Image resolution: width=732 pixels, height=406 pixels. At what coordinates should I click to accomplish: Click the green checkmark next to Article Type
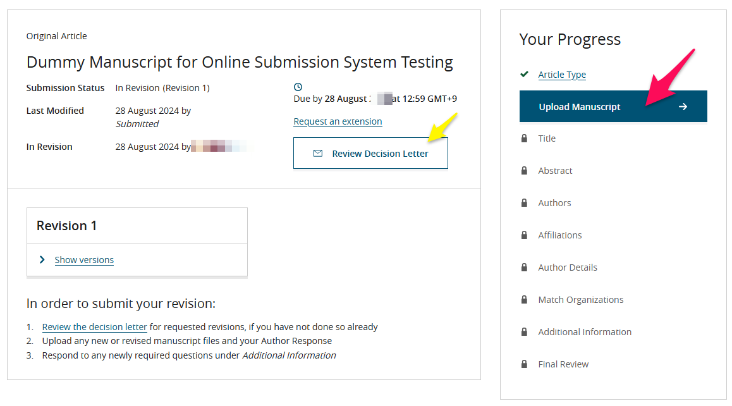(x=524, y=74)
